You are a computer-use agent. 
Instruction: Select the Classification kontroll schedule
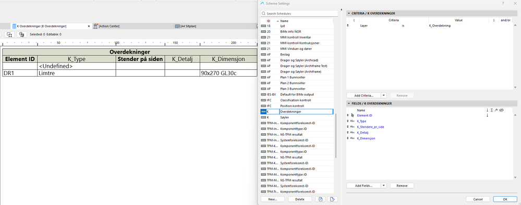click(x=297, y=100)
